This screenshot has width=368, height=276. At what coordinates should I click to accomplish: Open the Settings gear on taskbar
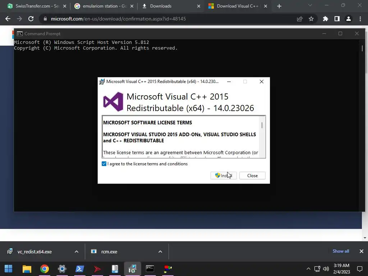(x=62, y=269)
